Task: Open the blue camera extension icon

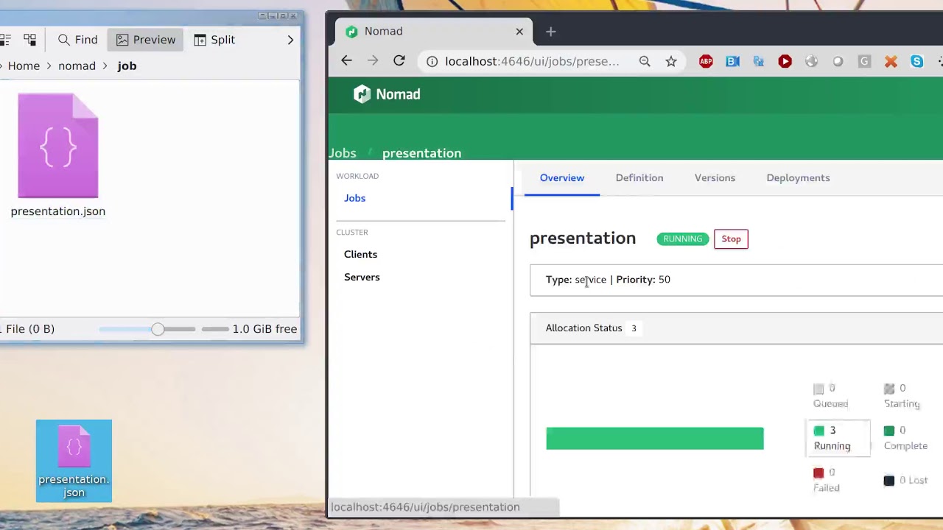Action: click(732, 62)
